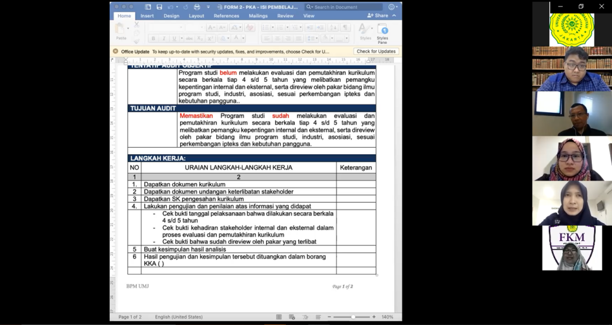Switch to the Review tab
The width and height of the screenshot is (612, 325).
pyautogui.click(x=285, y=16)
